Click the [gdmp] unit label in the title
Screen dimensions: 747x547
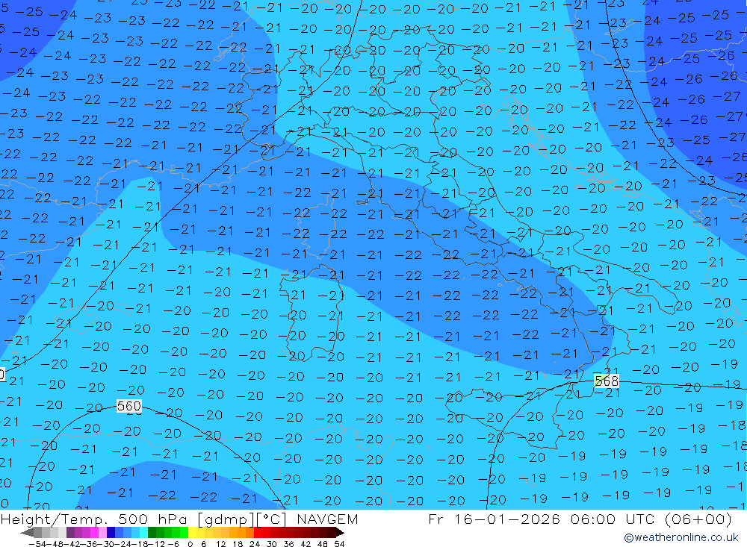[x=226, y=519]
